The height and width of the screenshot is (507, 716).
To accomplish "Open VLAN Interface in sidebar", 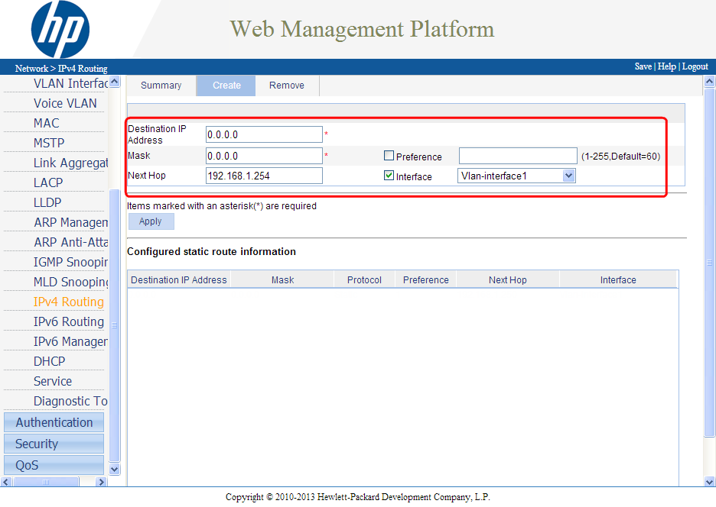I will tap(70, 83).
